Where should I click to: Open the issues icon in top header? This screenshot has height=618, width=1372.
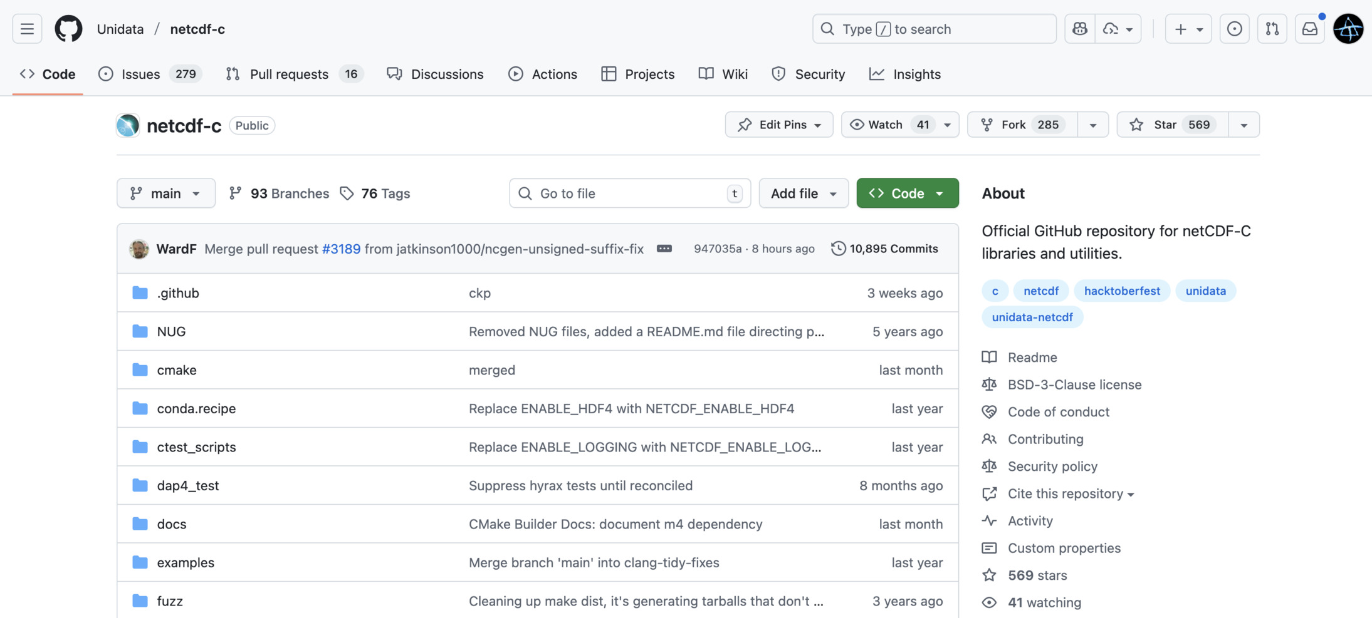click(1234, 29)
